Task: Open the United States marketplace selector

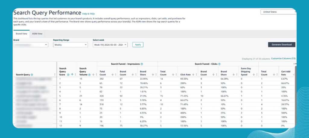Action: pyautogui.click(x=279, y=12)
